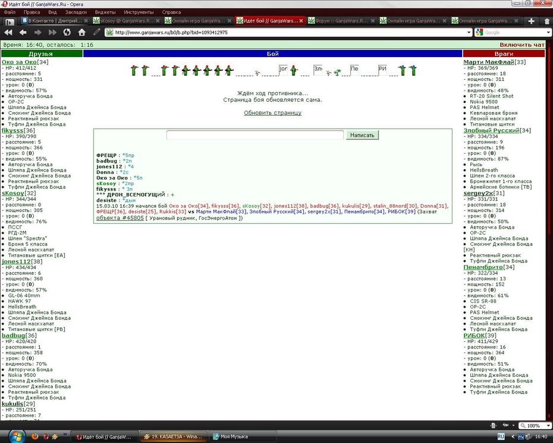Switch to the В Контакте tab
The width and height of the screenshot is (553, 443).
(x=54, y=21)
